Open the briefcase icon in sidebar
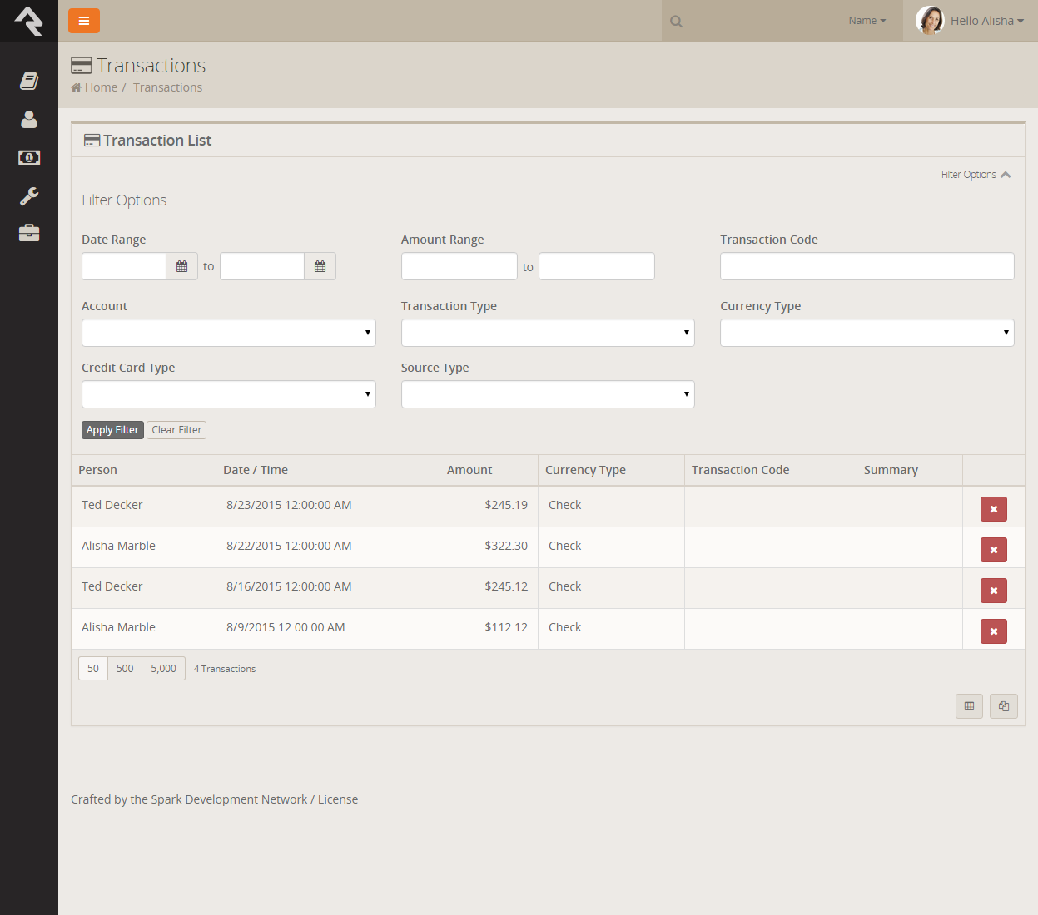The image size is (1038, 915). click(x=29, y=233)
